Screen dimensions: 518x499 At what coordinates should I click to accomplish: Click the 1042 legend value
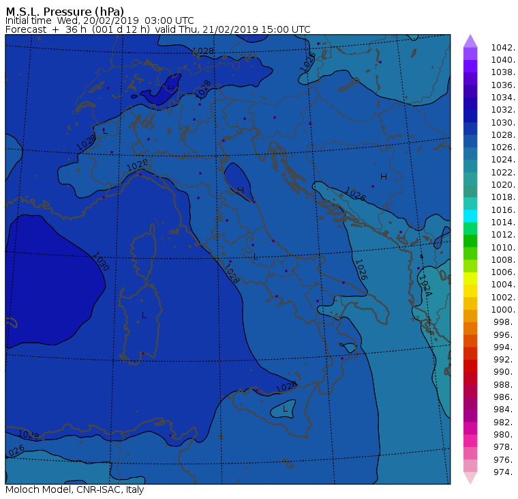(x=503, y=48)
